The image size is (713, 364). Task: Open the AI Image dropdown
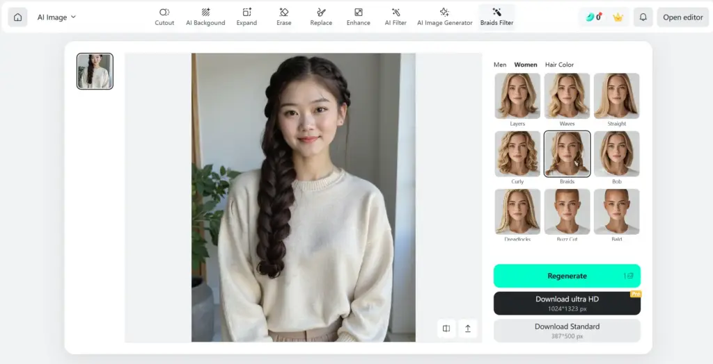(56, 17)
